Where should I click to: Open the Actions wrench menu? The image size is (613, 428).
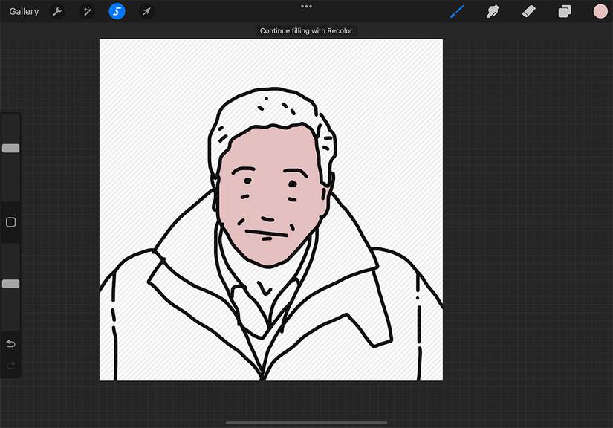tap(56, 11)
